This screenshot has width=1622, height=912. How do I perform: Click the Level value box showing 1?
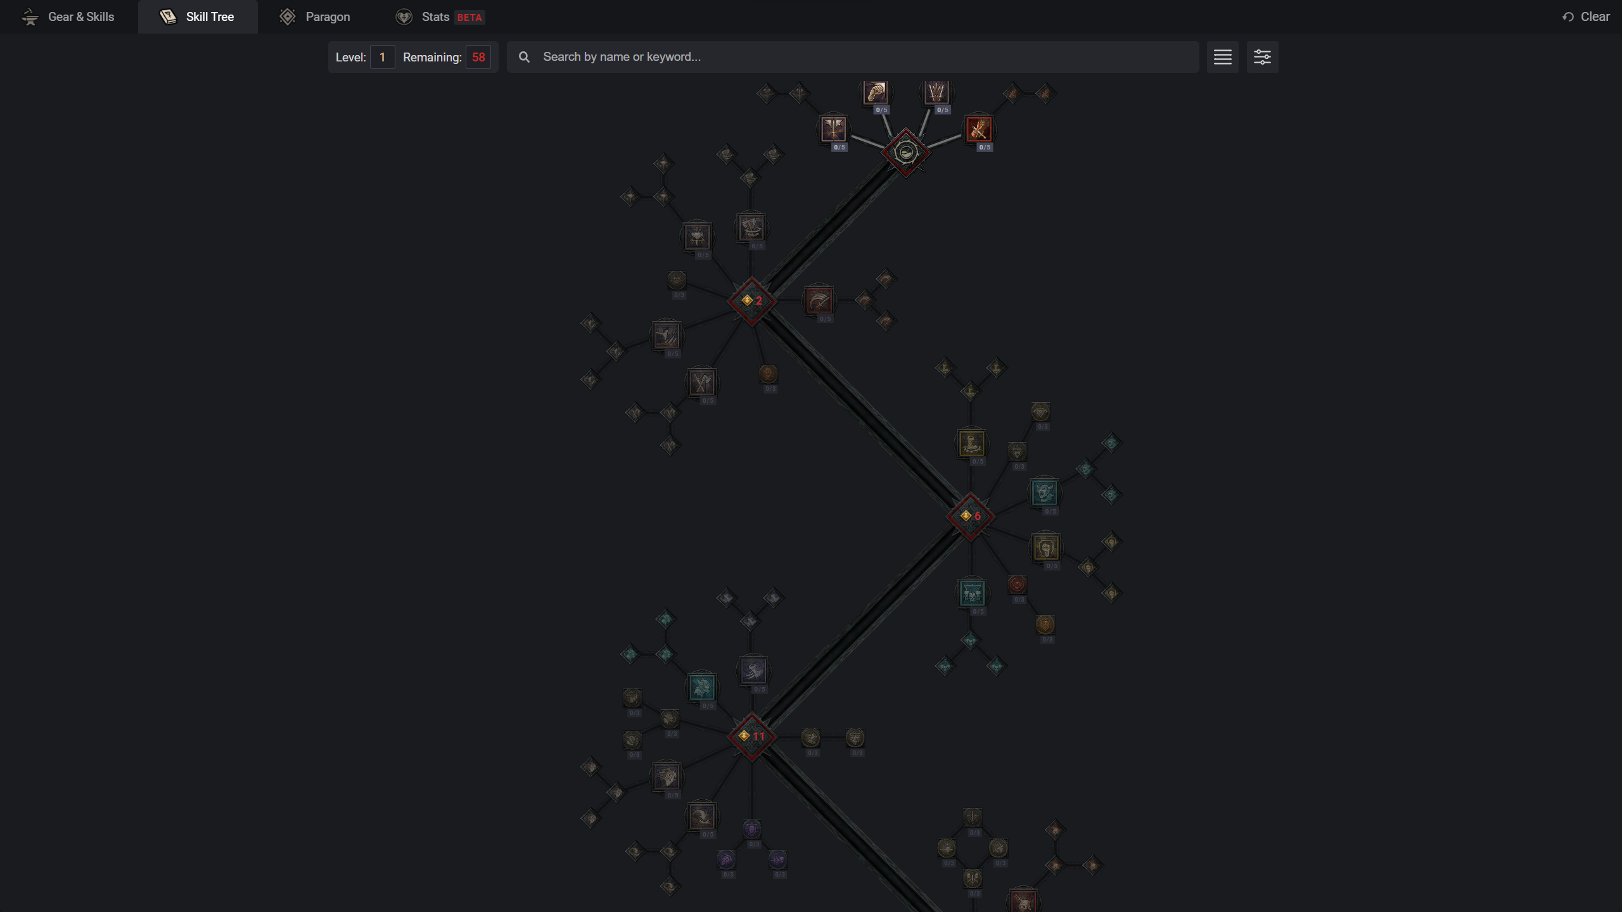382,57
